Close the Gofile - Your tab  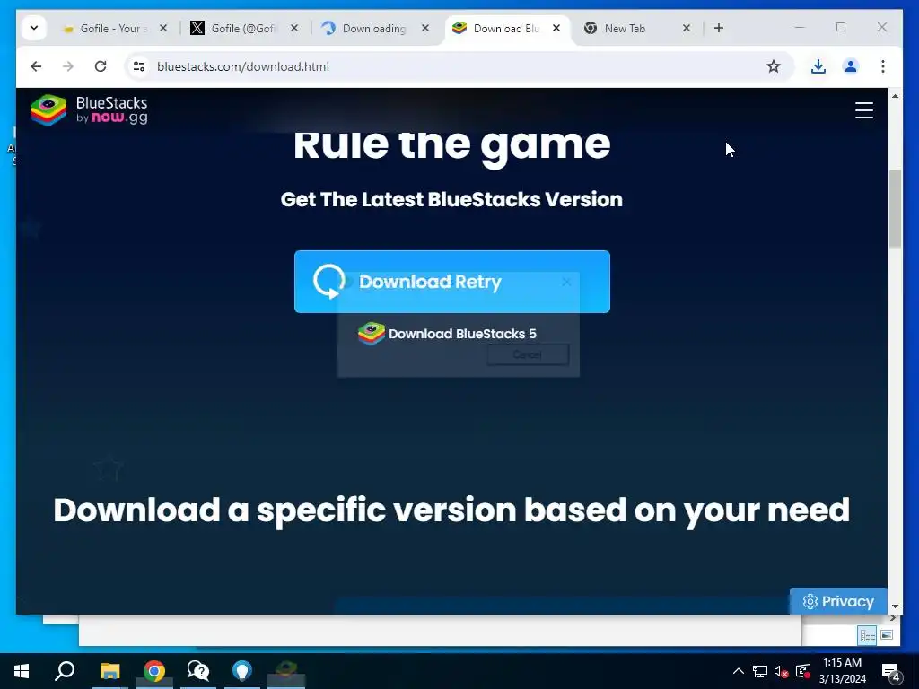click(163, 28)
